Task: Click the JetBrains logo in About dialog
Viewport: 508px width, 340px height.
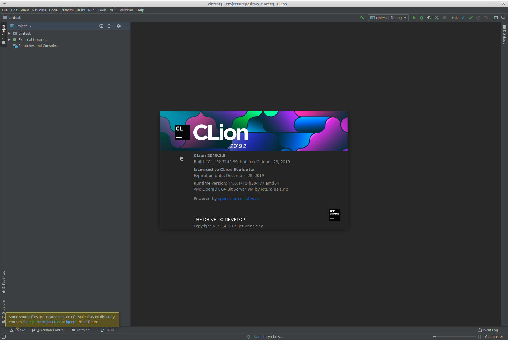Action: (335, 215)
